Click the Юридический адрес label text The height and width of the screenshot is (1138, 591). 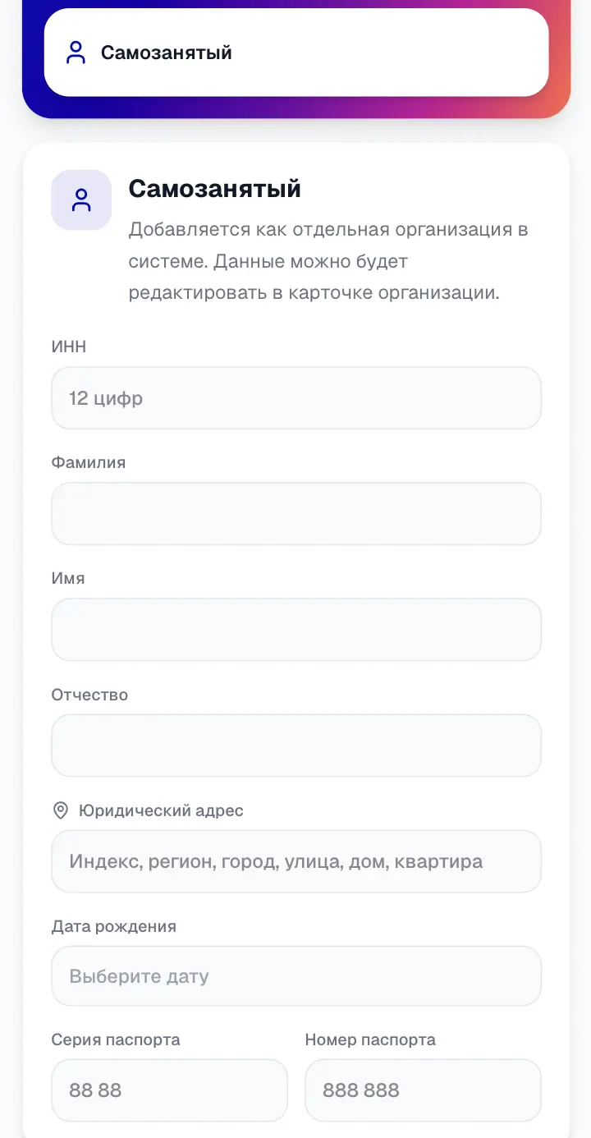pyautogui.click(x=161, y=810)
